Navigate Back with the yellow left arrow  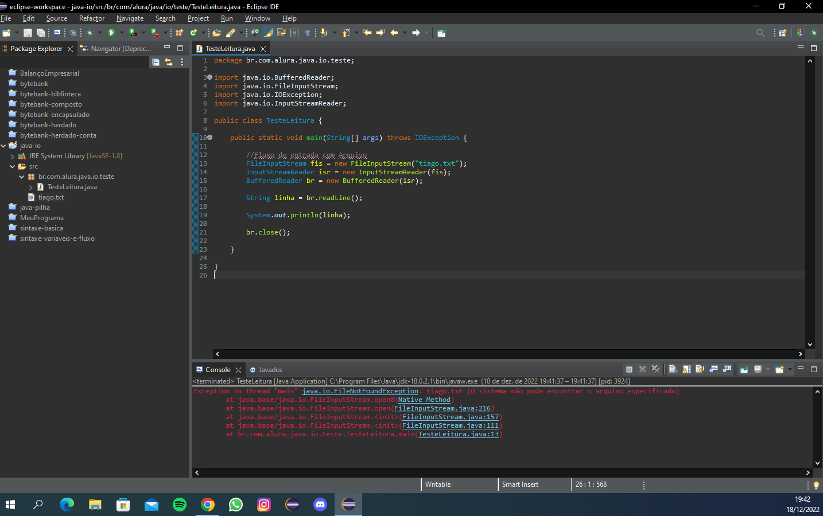(394, 33)
